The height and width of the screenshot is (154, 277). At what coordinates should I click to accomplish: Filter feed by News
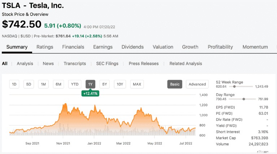[x=48, y=63]
